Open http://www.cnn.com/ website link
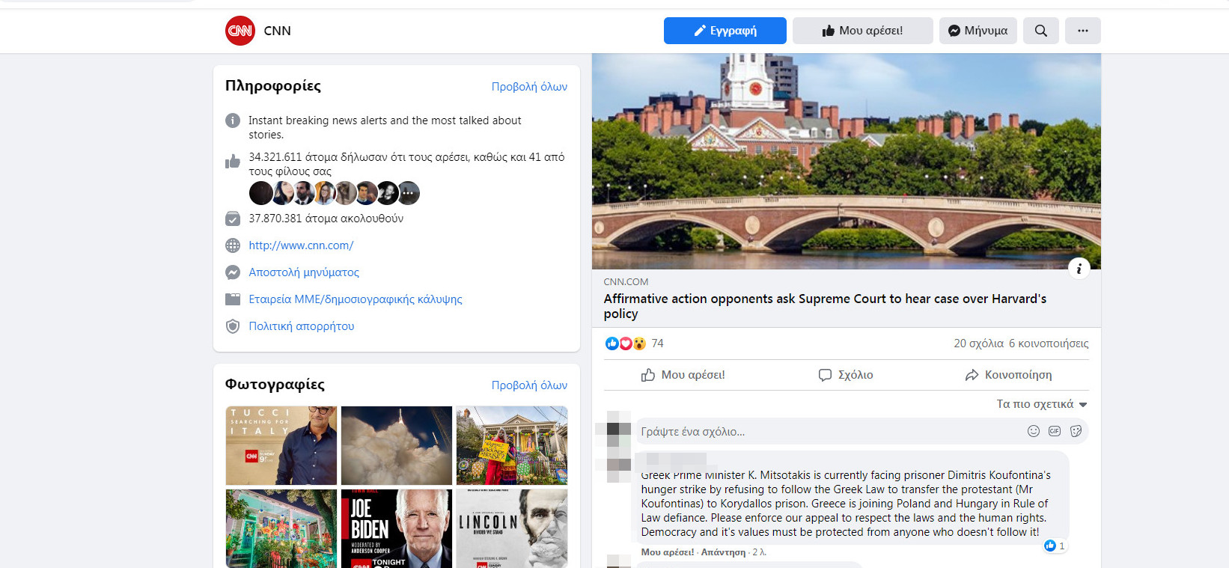 (x=301, y=245)
